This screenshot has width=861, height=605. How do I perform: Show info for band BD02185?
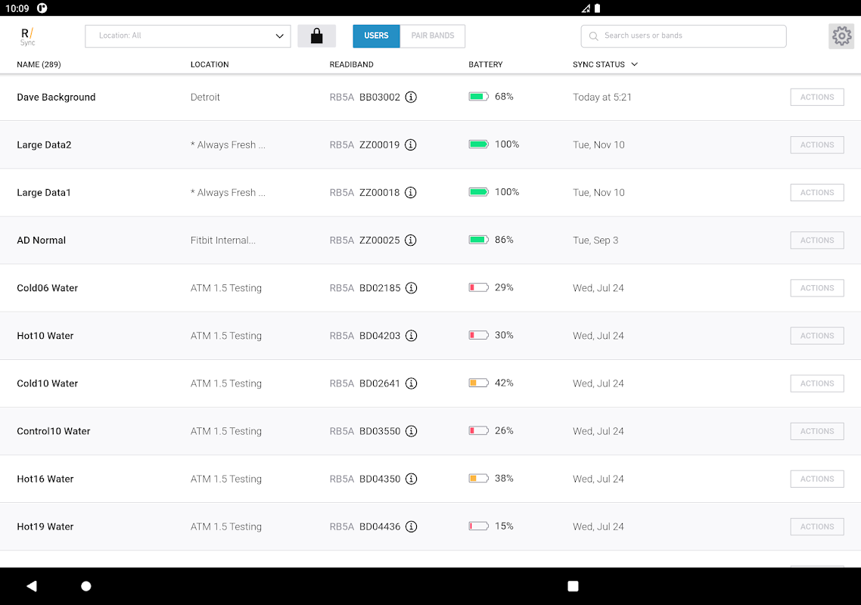pos(412,288)
